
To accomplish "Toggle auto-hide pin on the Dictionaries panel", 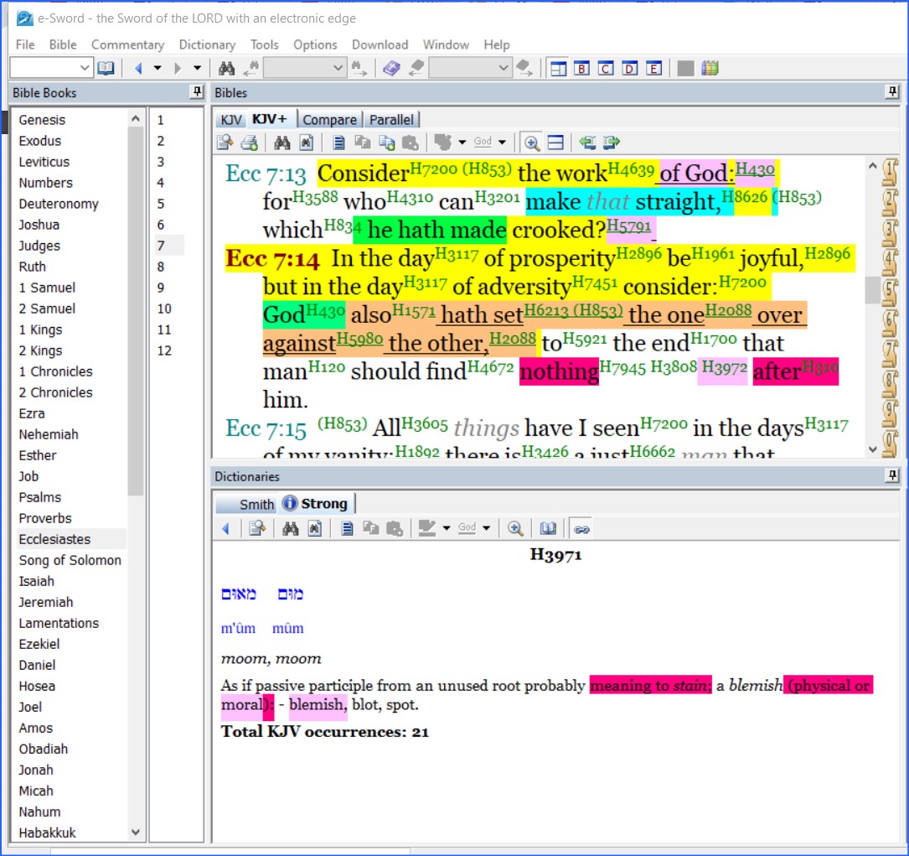I will pyautogui.click(x=892, y=476).
